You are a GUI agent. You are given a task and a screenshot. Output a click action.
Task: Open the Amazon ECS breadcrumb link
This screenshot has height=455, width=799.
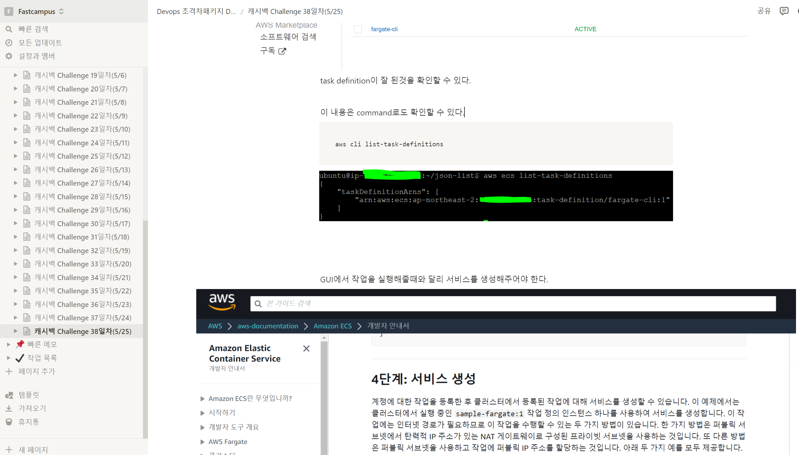pyautogui.click(x=332, y=326)
